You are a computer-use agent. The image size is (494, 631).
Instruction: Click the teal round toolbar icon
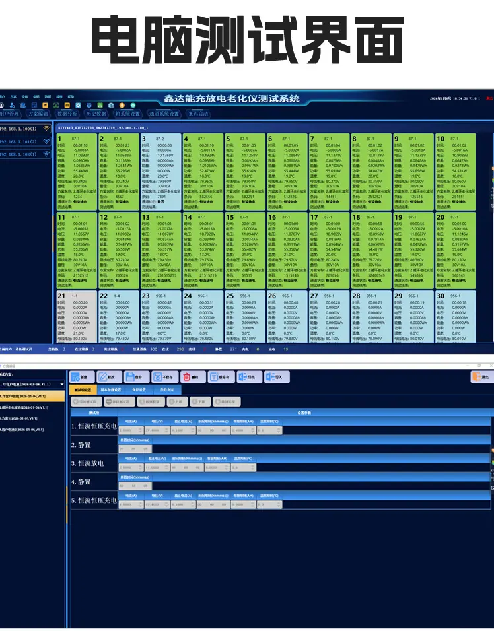click(133, 106)
